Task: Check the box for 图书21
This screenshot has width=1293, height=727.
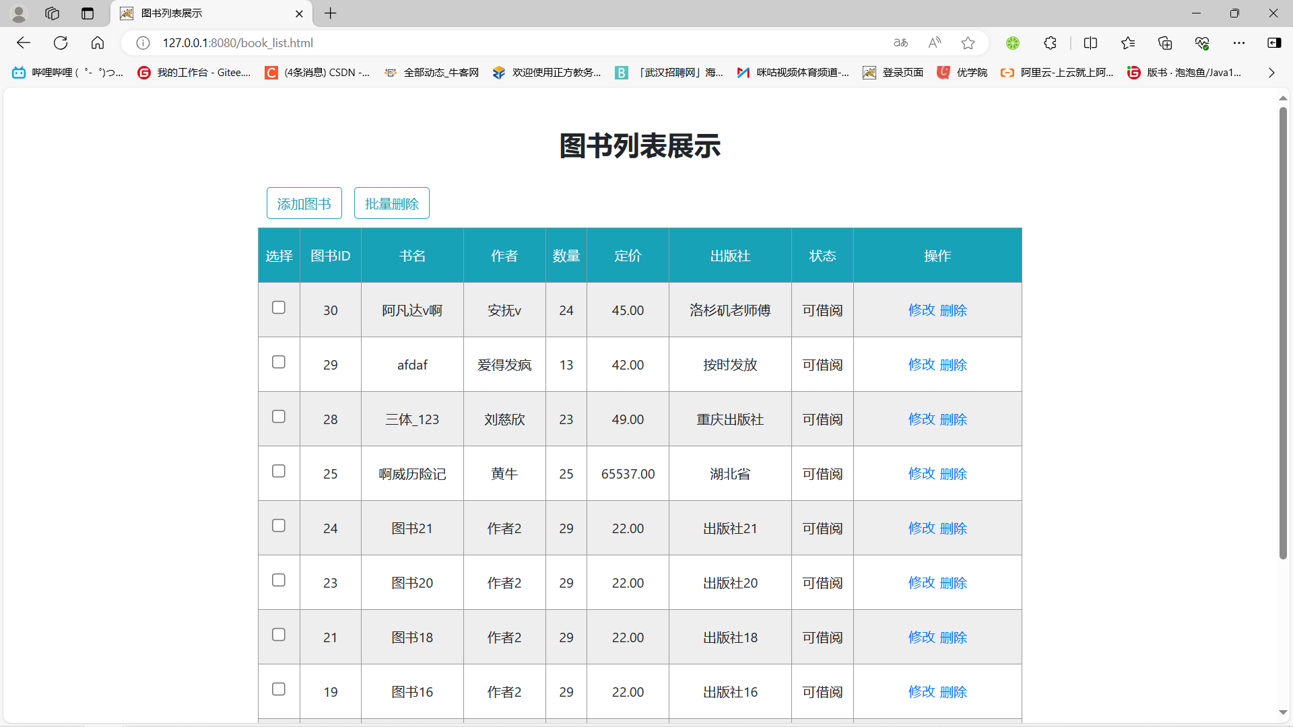Action: pyautogui.click(x=279, y=526)
